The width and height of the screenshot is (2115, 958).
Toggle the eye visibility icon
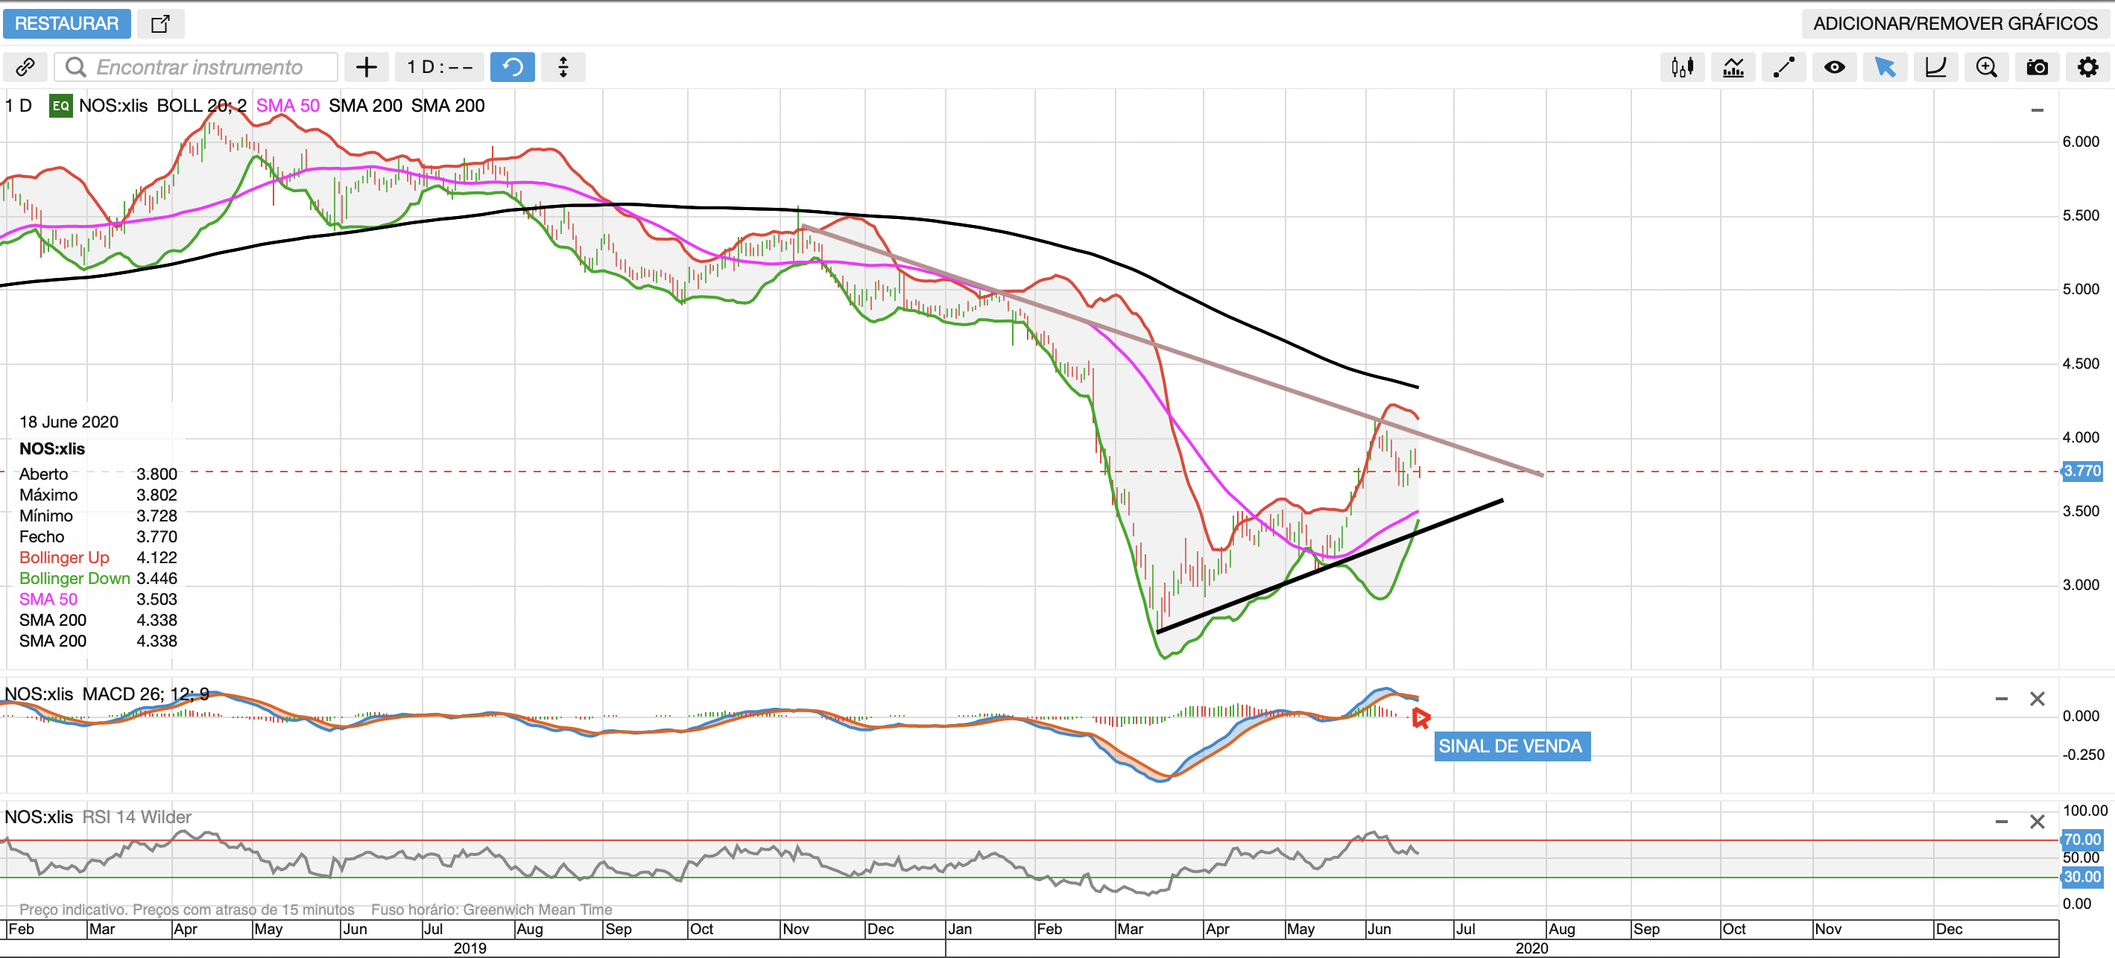[x=1834, y=67]
